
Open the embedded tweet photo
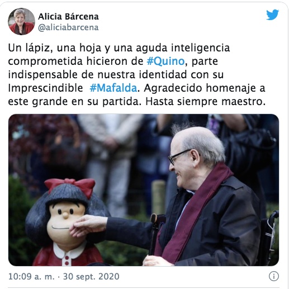144,190
